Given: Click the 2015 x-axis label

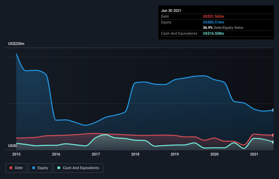Looking at the screenshot, I should point(16,154).
